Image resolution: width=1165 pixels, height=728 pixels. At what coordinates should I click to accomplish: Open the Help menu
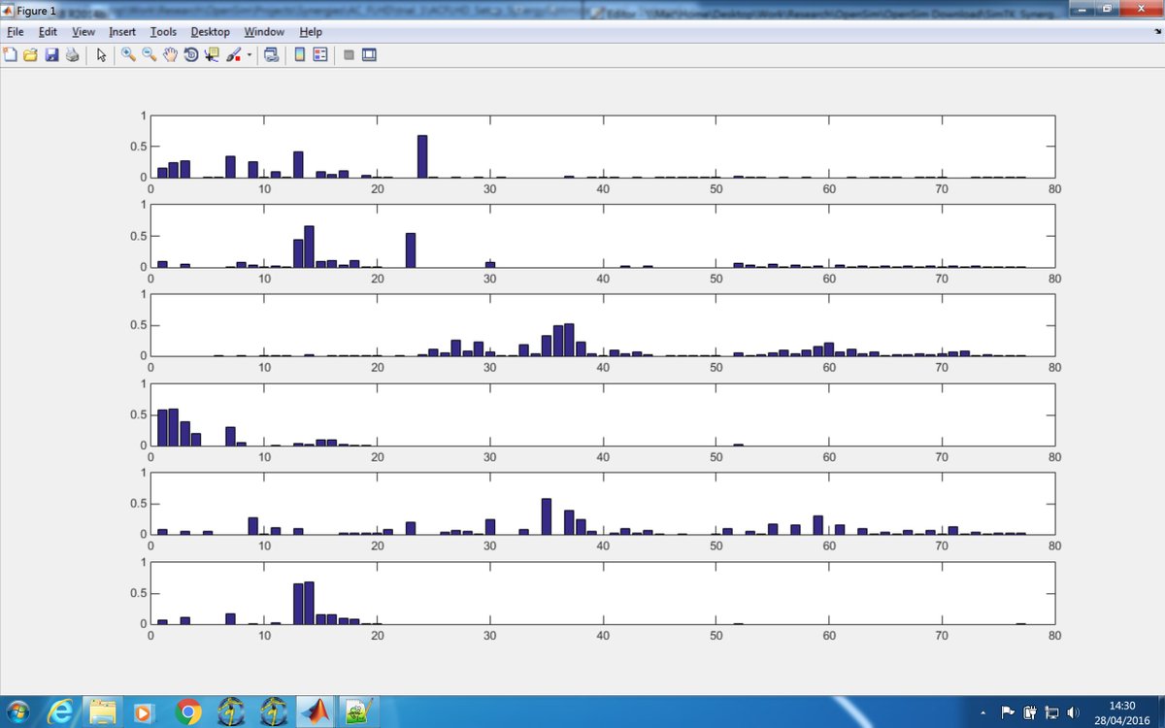[x=311, y=32]
